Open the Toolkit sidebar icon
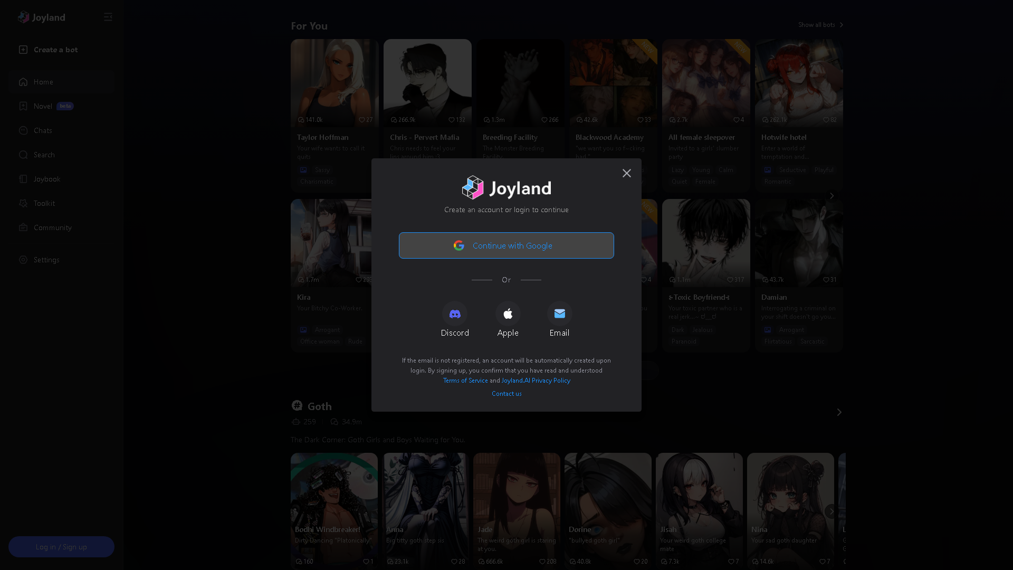This screenshot has height=570, width=1013. (x=23, y=203)
